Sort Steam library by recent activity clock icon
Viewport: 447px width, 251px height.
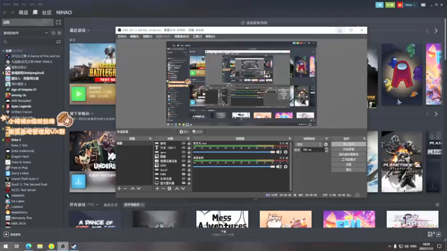click(53, 33)
